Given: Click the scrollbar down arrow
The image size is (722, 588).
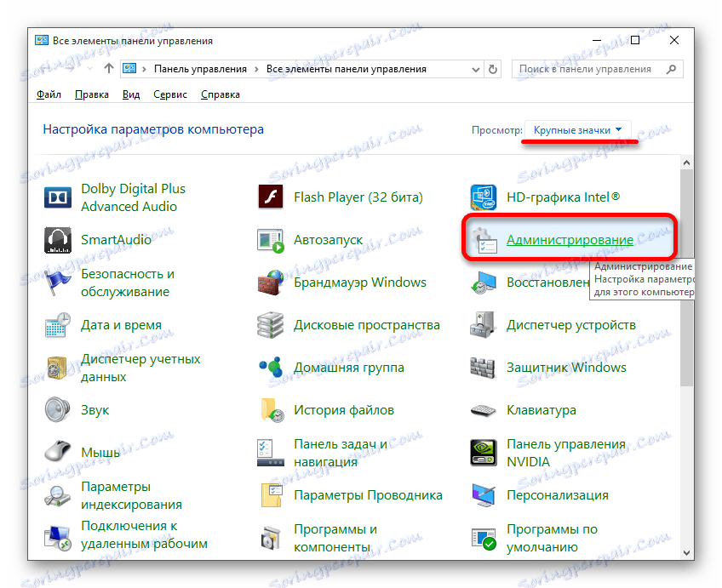Looking at the screenshot, I should [686, 552].
